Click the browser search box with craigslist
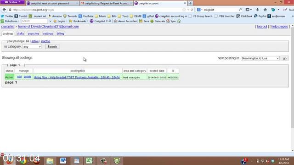Image resolution: width=294 pixels, height=165 pixels. pos(220,10)
